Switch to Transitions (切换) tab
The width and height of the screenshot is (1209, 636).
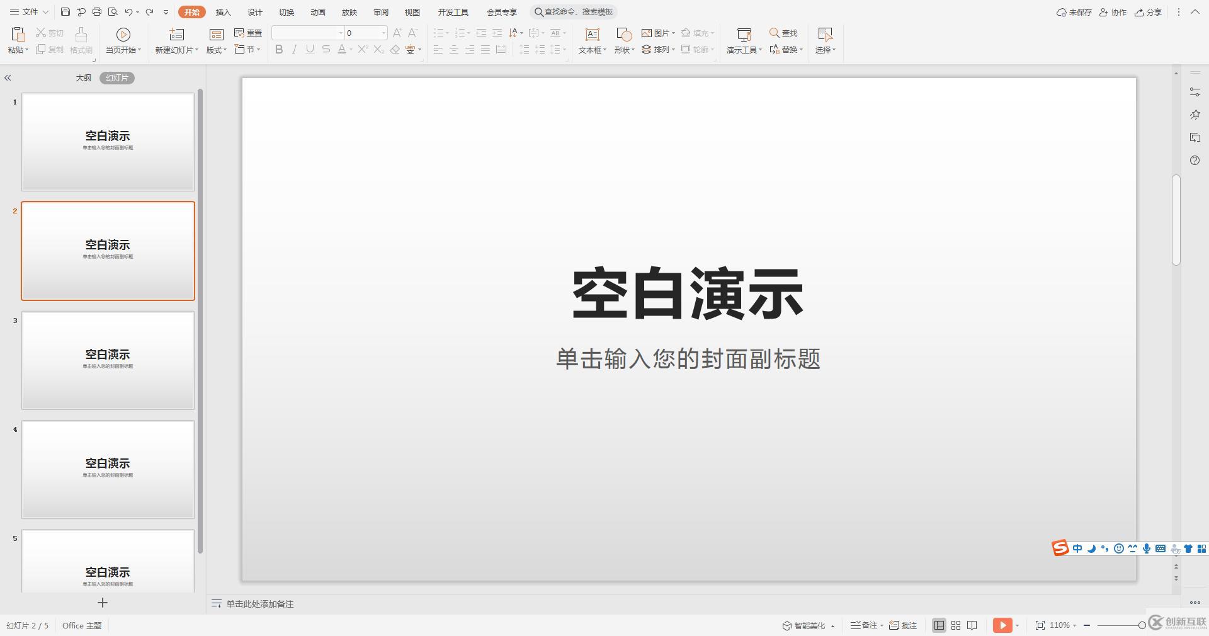click(287, 12)
